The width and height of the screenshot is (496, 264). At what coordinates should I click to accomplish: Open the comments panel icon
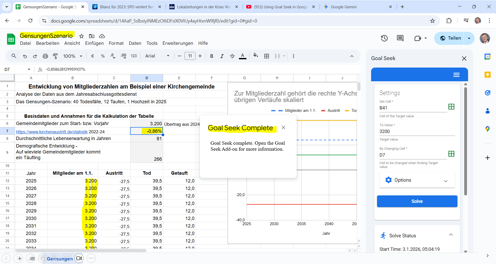[400, 38]
